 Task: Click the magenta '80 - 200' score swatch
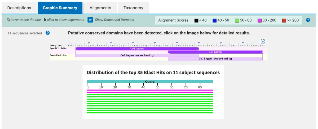pos(260,20)
